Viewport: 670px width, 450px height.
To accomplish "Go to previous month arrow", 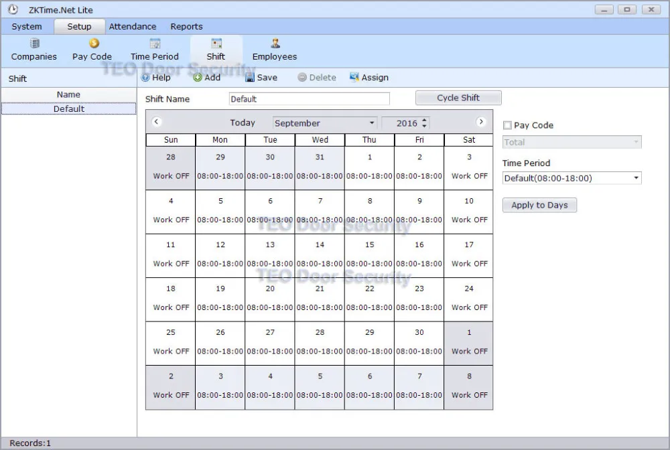I will point(156,122).
